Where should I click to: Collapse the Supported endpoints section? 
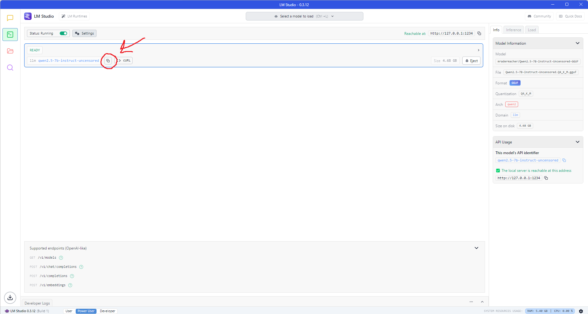click(476, 248)
